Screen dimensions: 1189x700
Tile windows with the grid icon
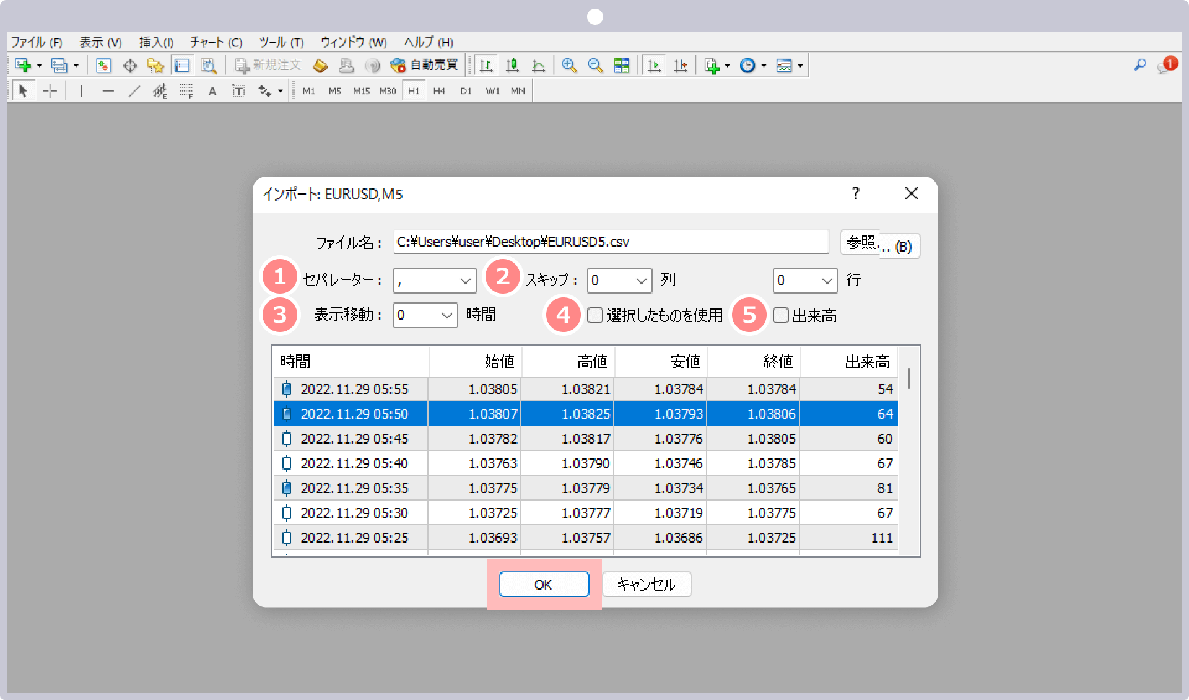tap(621, 65)
